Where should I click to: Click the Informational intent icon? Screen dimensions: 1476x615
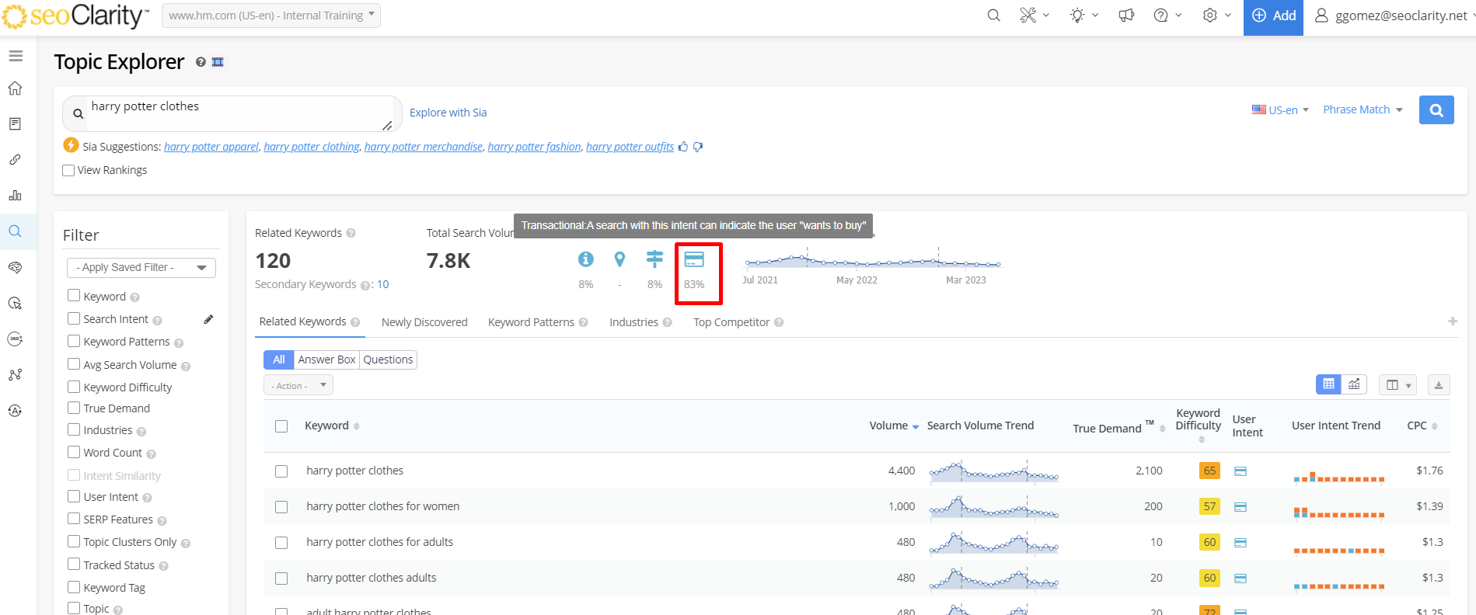click(585, 259)
